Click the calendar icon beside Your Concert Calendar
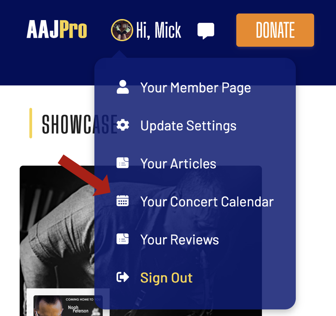This screenshot has width=336, height=316. (x=122, y=201)
